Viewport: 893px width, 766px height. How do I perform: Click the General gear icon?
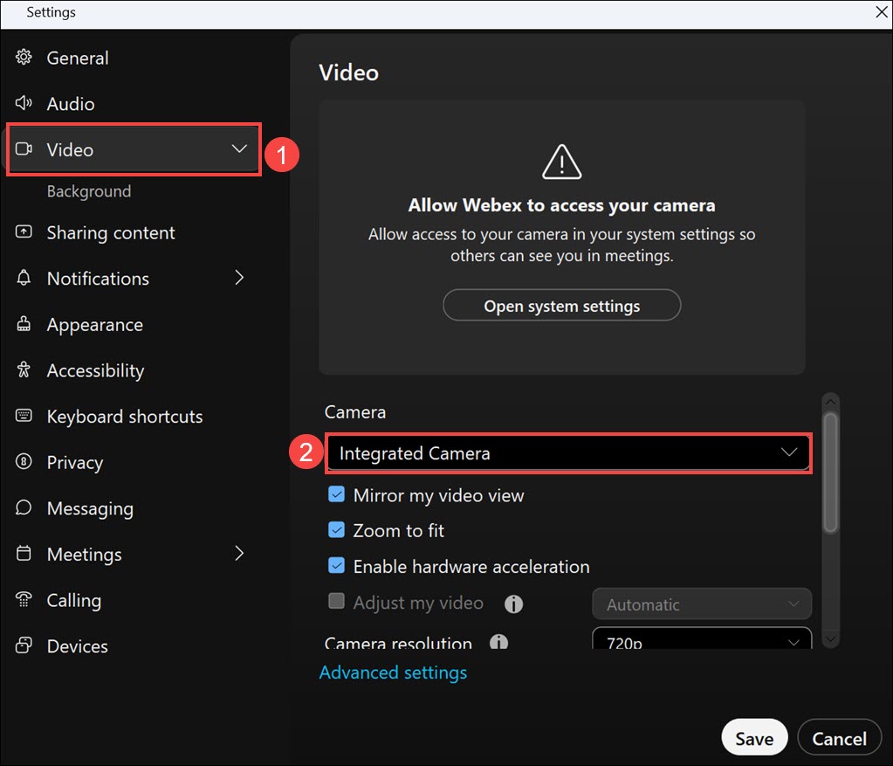point(24,58)
